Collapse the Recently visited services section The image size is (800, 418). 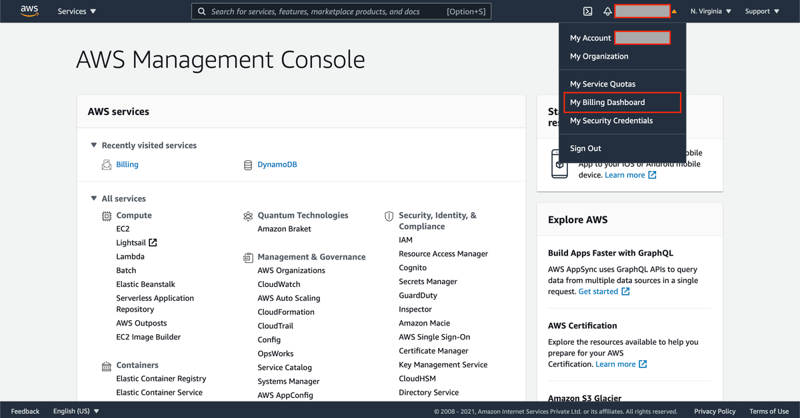click(93, 145)
